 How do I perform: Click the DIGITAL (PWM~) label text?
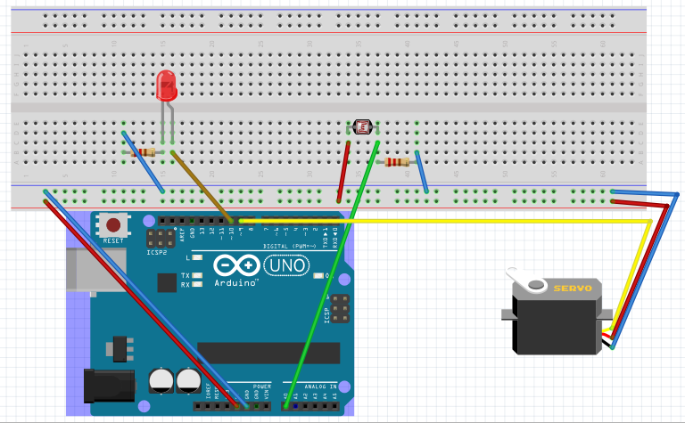pos(289,247)
